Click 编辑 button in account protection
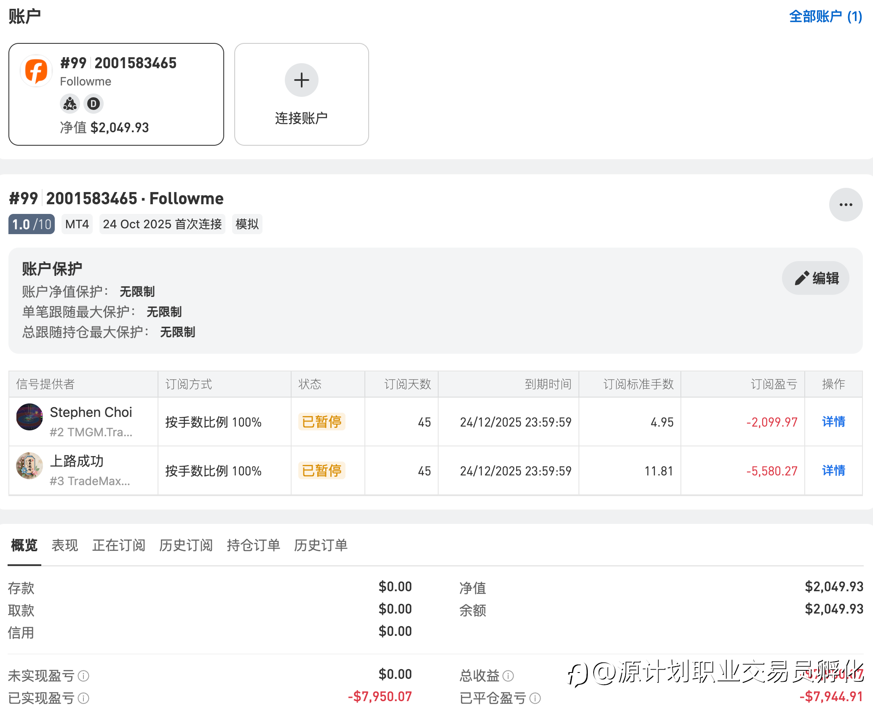This screenshot has width=873, height=710. pyautogui.click(x=816, y=278)
